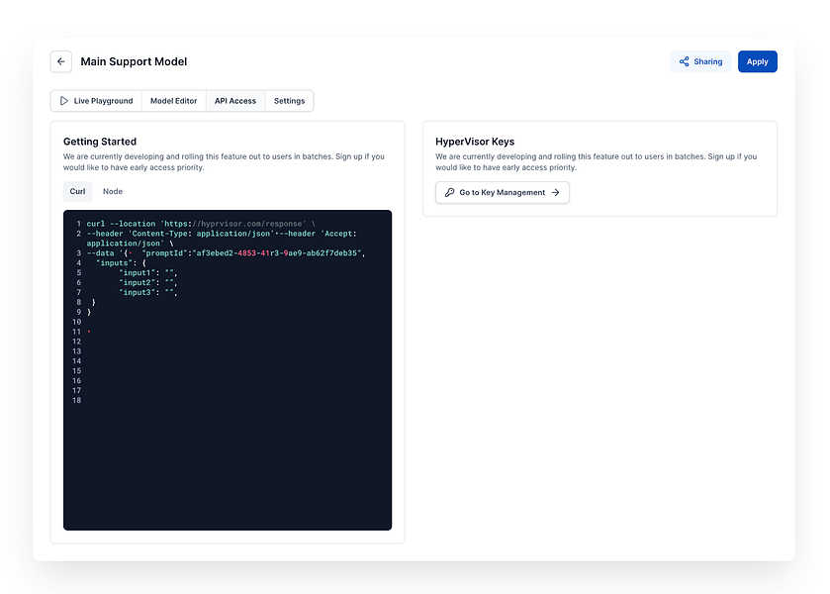
Task: Go to Key Management
Action: pos(503,192)
